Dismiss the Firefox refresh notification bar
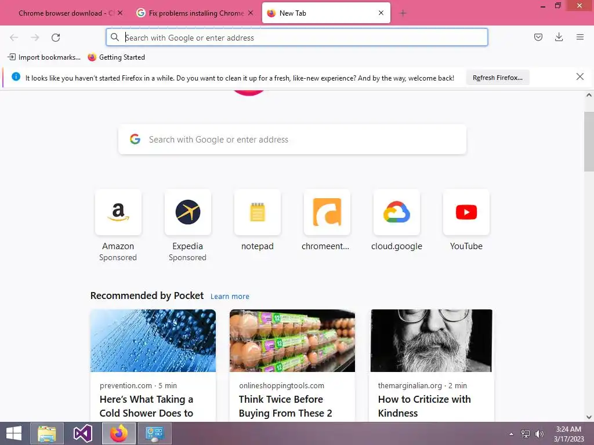The height and width of the screenshot is (445, 594). pos(579,77)
